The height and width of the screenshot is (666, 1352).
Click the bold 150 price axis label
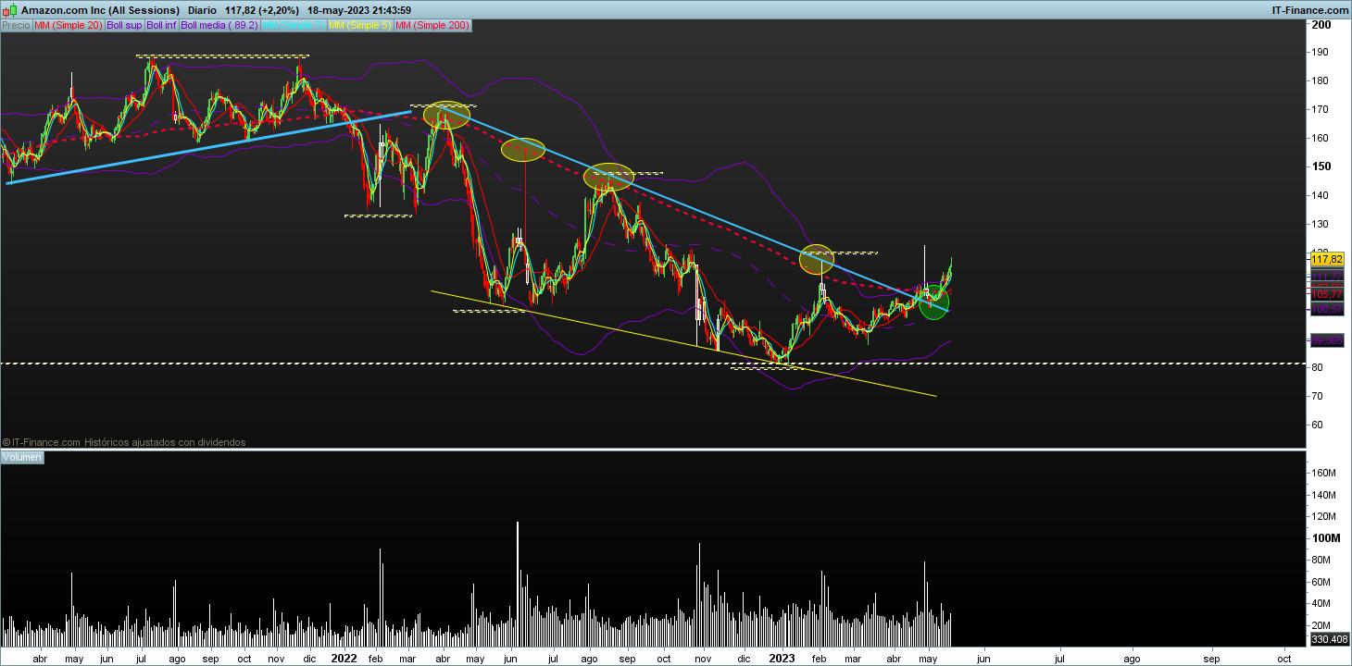[1321, 166]
